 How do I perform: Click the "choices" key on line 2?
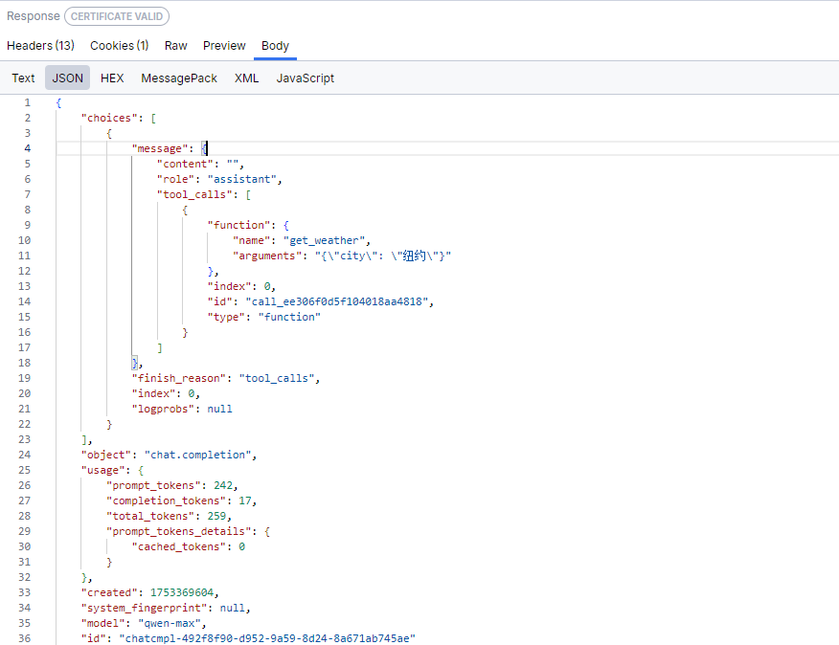[109, 119]
